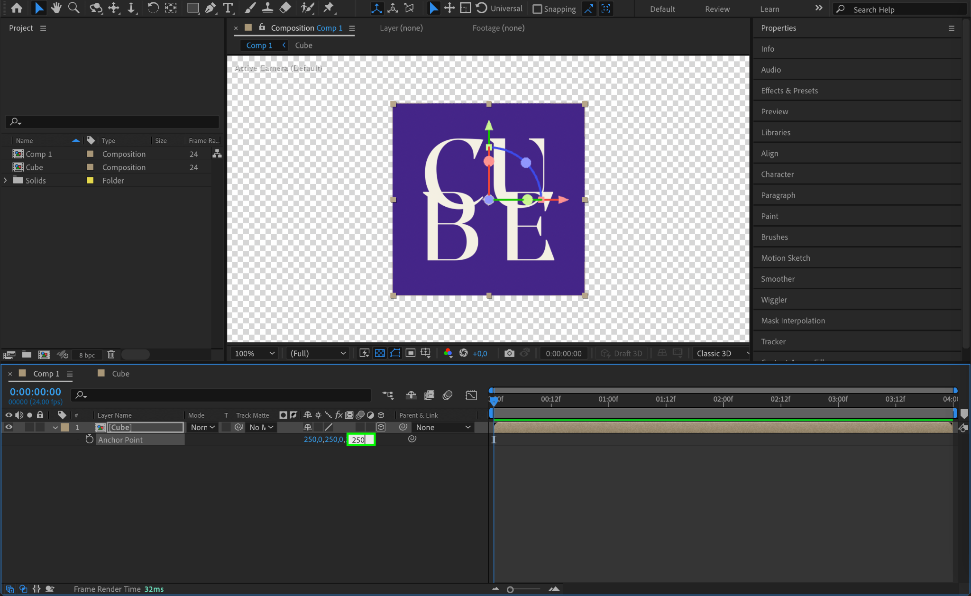Image resolution: width=971 pixels, height=596 pixels.
Task: Select the Hand tool
Action: (56, 8)
